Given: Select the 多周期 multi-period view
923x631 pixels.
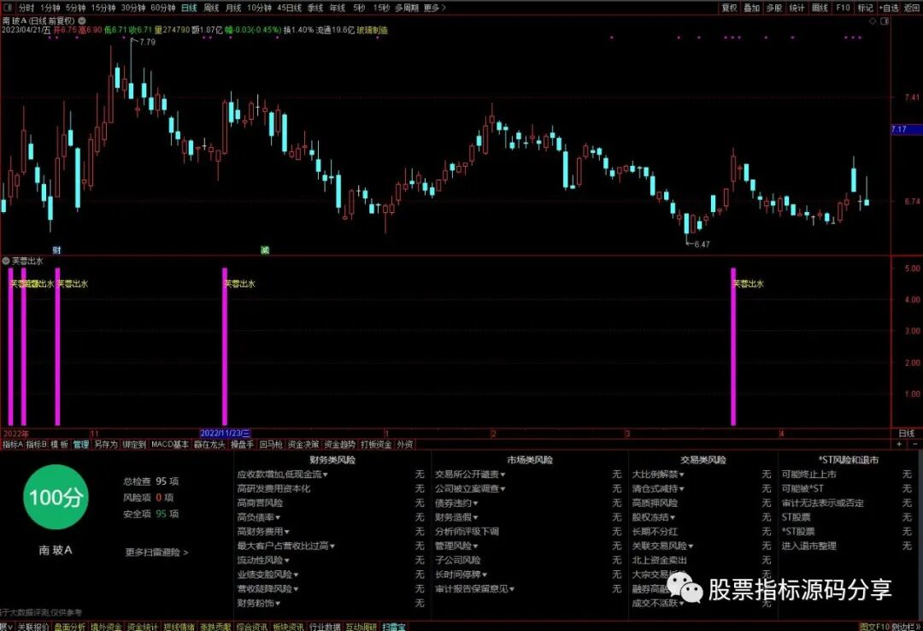Looking at the screenshot, I should click(x=407, y=8).
